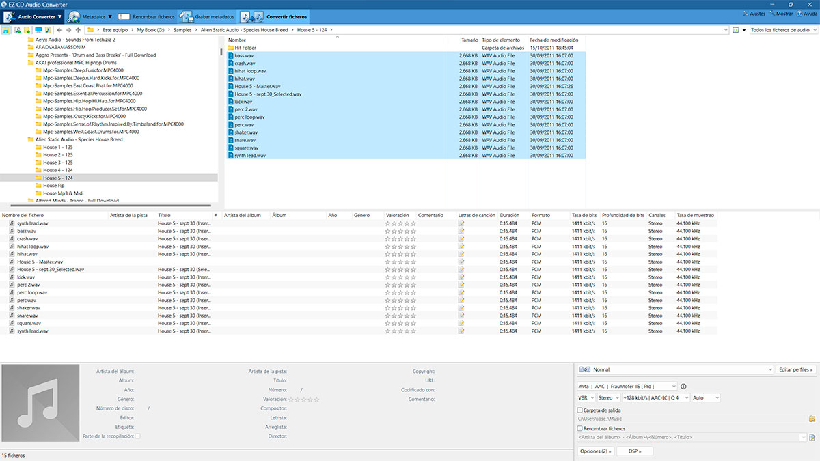Image resolution: width=820 pixels, height=461 pixels.
Task: Set star rating for snare.wav row
Action: (400, 316)
